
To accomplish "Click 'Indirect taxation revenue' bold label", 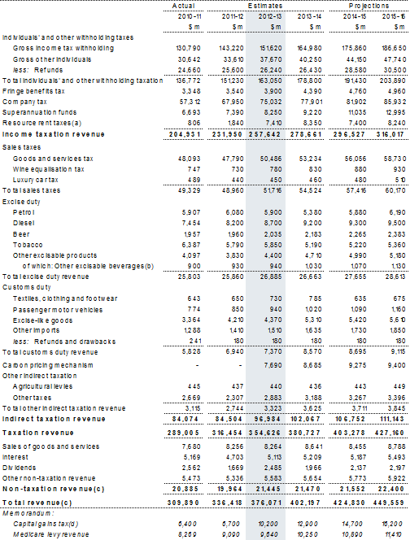I will coord(54,419).
